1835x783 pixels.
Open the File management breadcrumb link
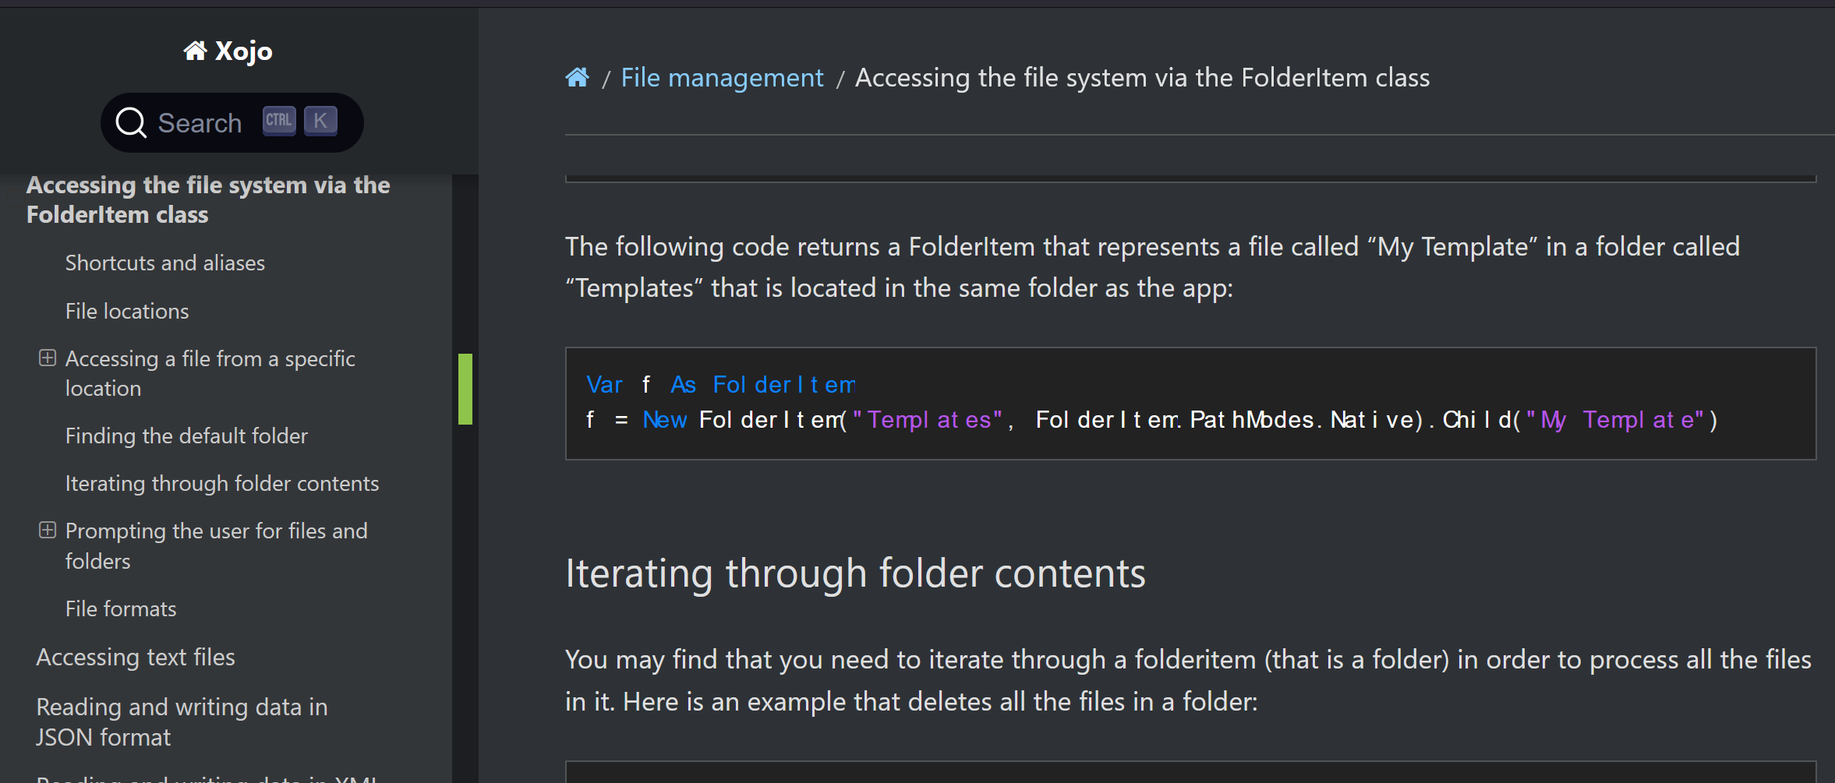[722, 77]
